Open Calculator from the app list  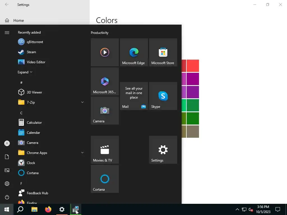[x=51, y=123]
